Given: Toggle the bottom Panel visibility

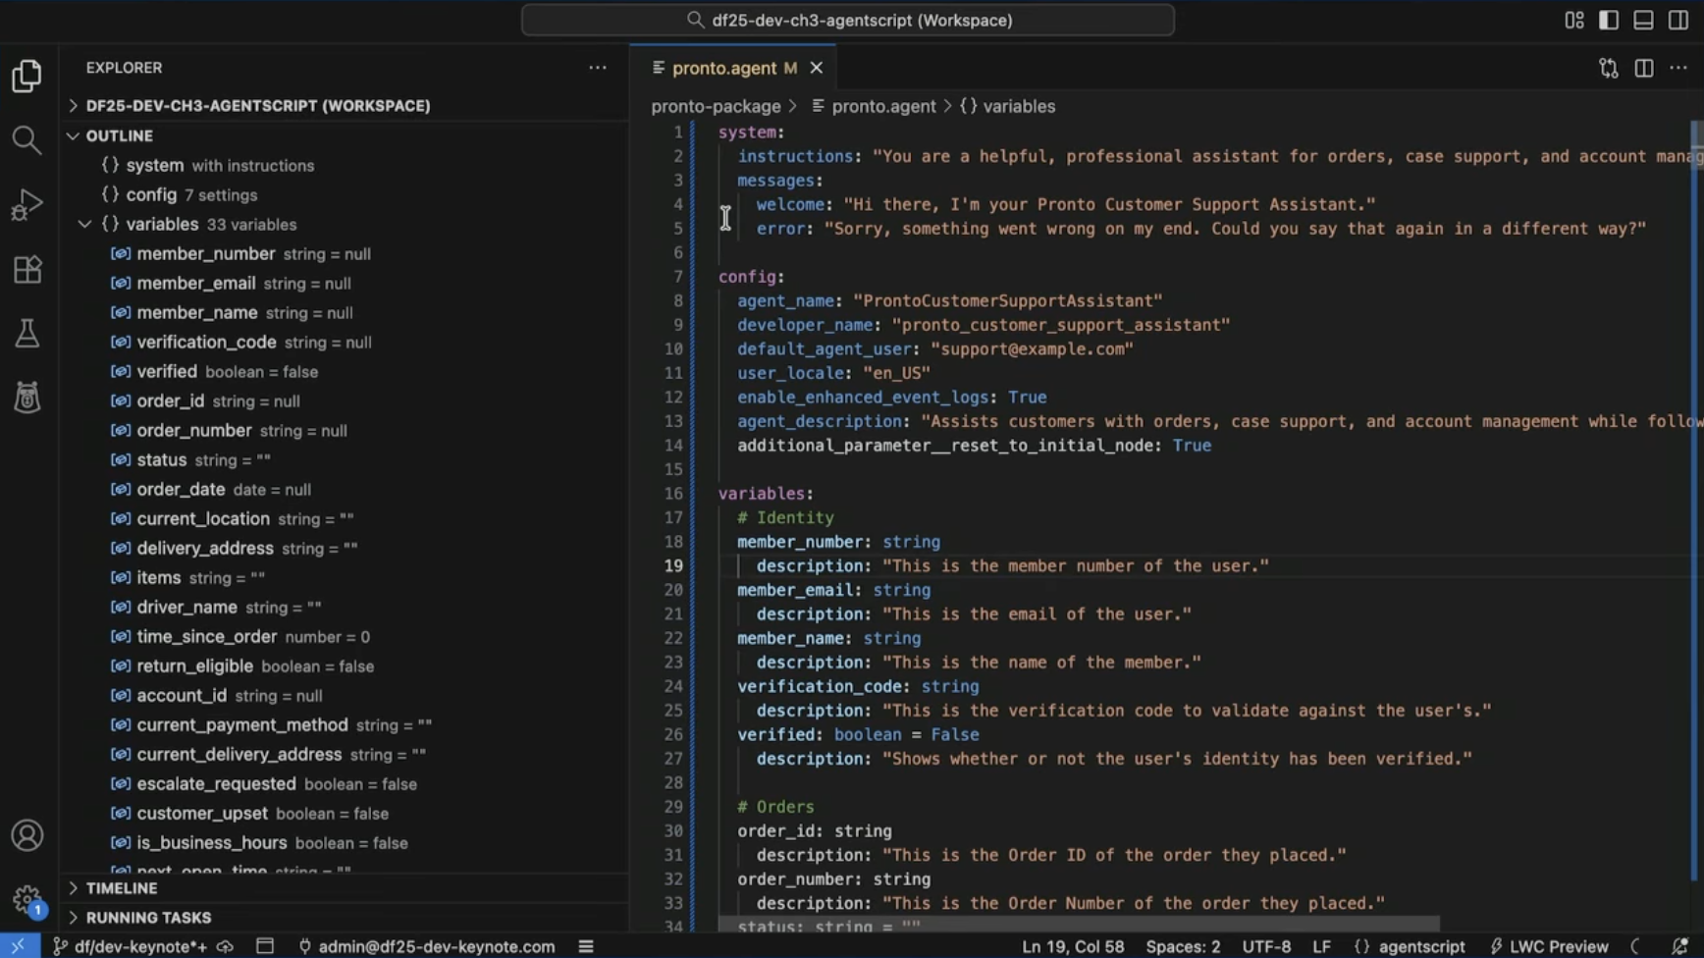Looking at the screenshot, I should pos(1643,20).
